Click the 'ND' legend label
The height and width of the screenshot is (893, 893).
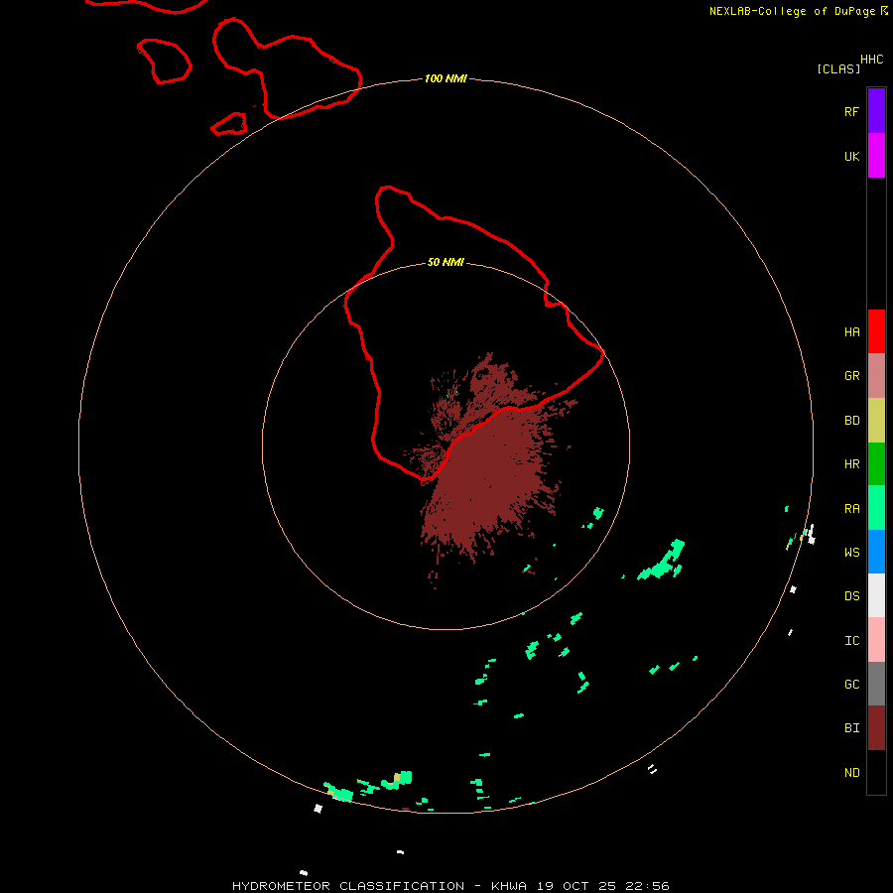click(x=851, y=773)
